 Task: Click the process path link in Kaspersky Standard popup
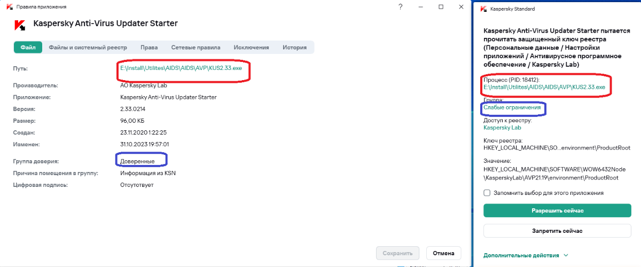click(x=544, y=87)
